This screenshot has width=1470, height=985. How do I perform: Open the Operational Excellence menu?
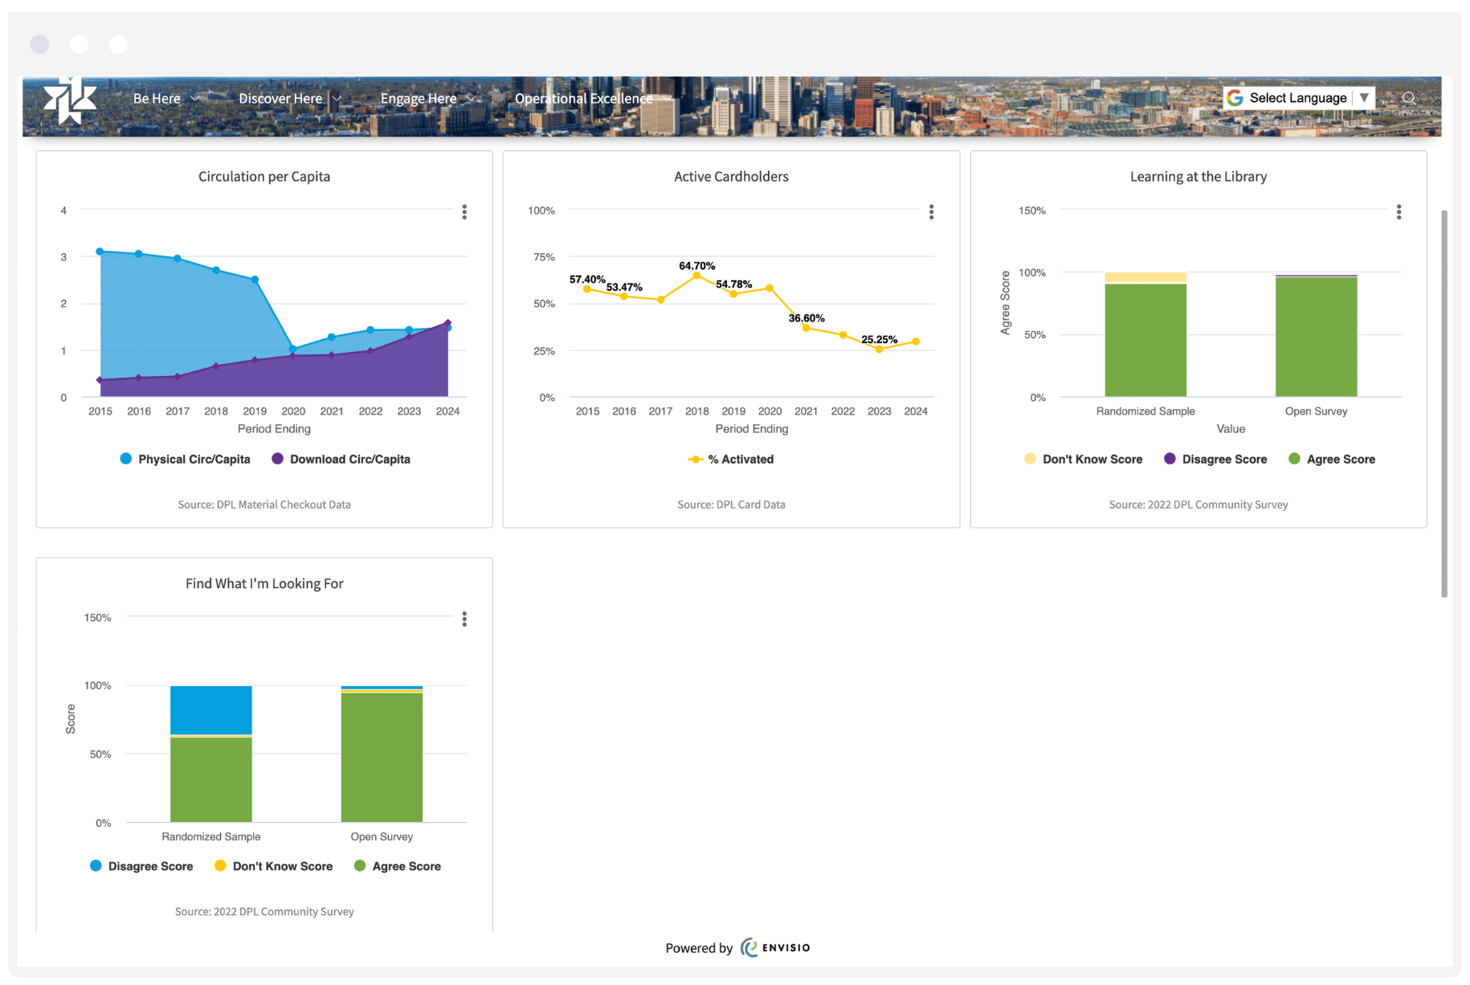592,99
